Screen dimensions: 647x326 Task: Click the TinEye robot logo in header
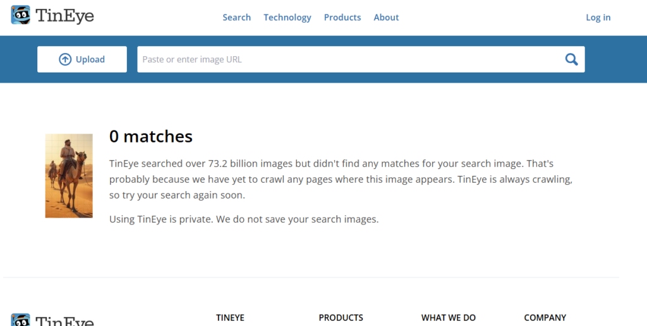click(21, 15)
